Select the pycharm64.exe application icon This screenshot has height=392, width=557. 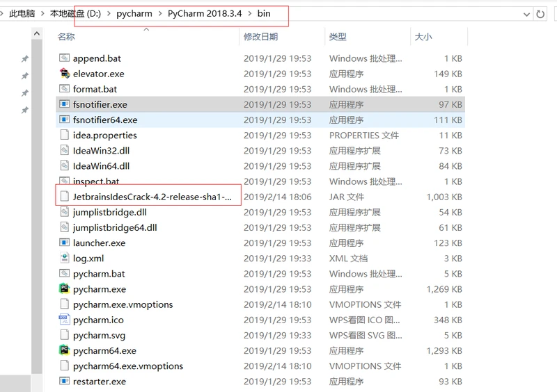point(64,351)
